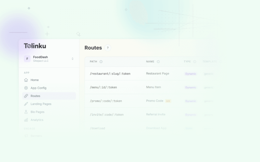Open the /download route
The image size is (260, 162).
click(x=97, y=128)
